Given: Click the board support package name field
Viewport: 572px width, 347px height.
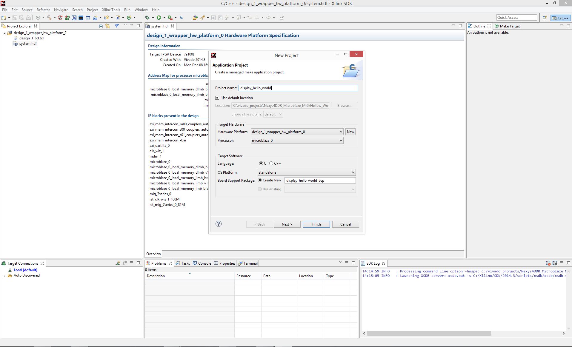Looking at the screenshot, I should coord(320,180).
